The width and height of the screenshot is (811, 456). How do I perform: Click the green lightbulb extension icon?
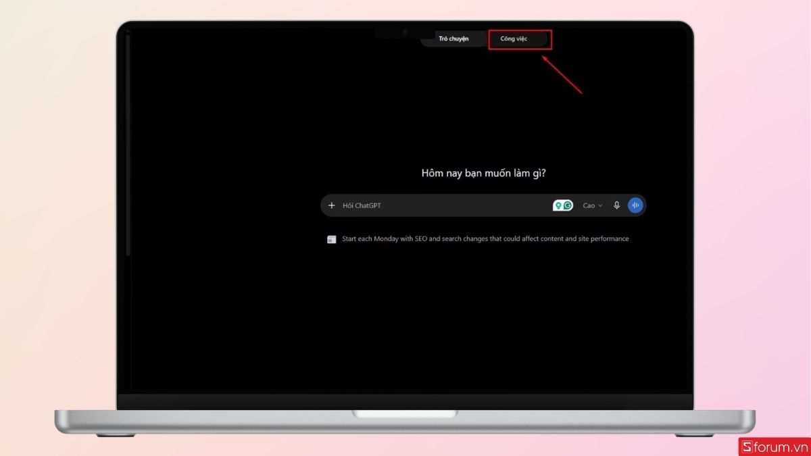558,205
